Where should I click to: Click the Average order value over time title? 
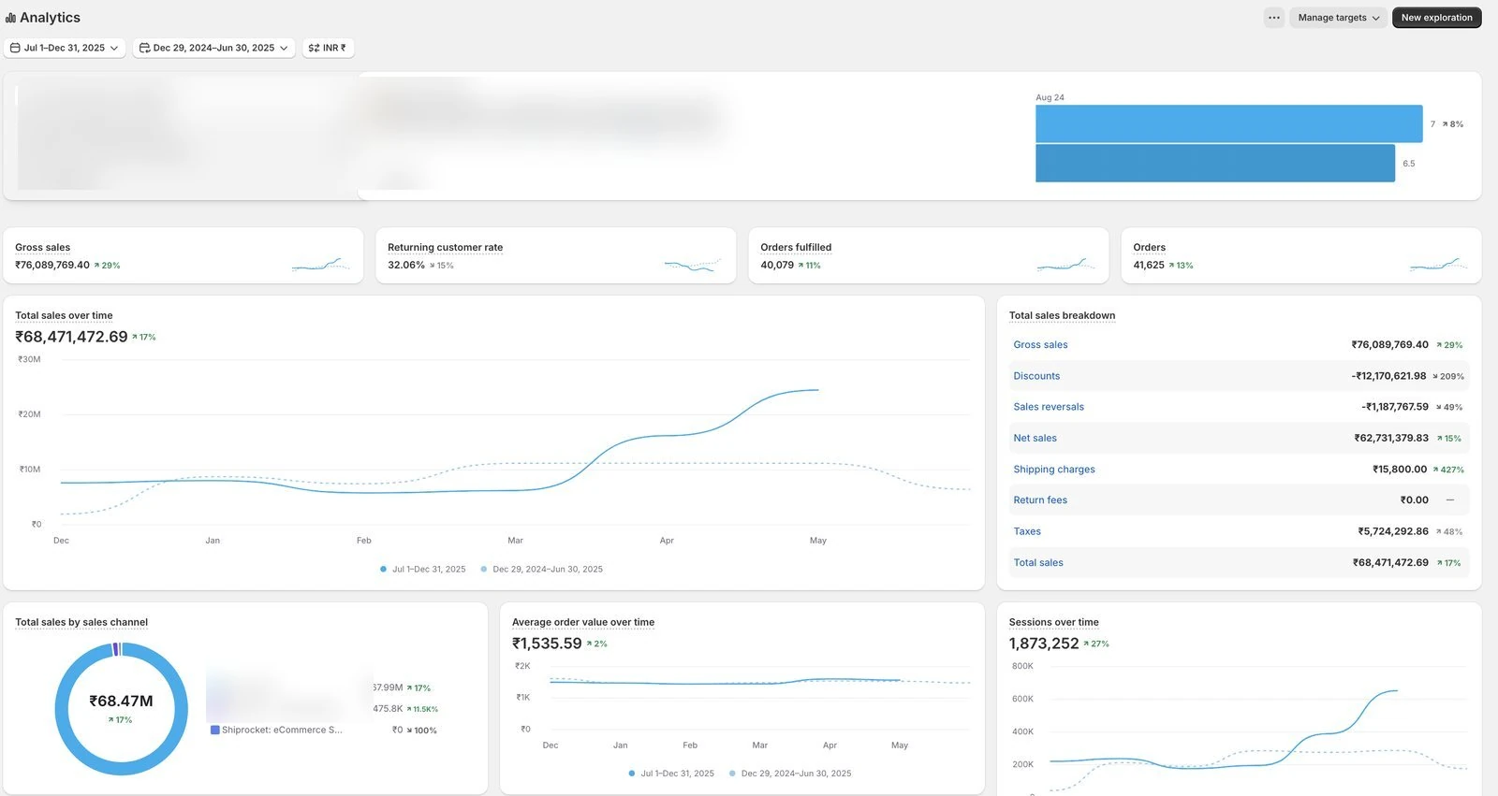[x=583, y=622]
